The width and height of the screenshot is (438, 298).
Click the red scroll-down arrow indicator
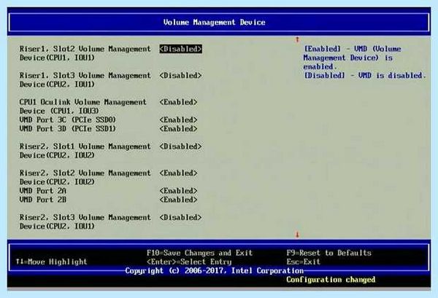point(297,235)
